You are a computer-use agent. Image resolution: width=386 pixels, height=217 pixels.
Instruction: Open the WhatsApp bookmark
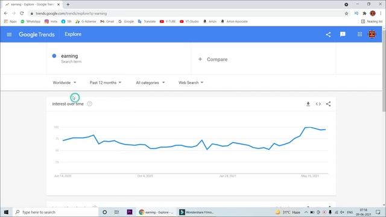pos(31,22)
